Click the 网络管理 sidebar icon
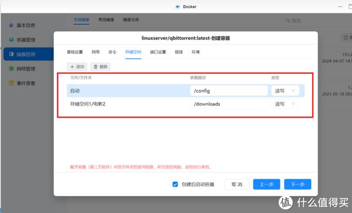This screenshot has height=213, width=352. [11, 68]
